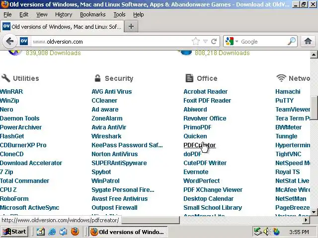Screen dimensions: 318x238
Task: Launch Internet Explorer from the quick launch
Action: pyautogui.click(x=52, y=232)
